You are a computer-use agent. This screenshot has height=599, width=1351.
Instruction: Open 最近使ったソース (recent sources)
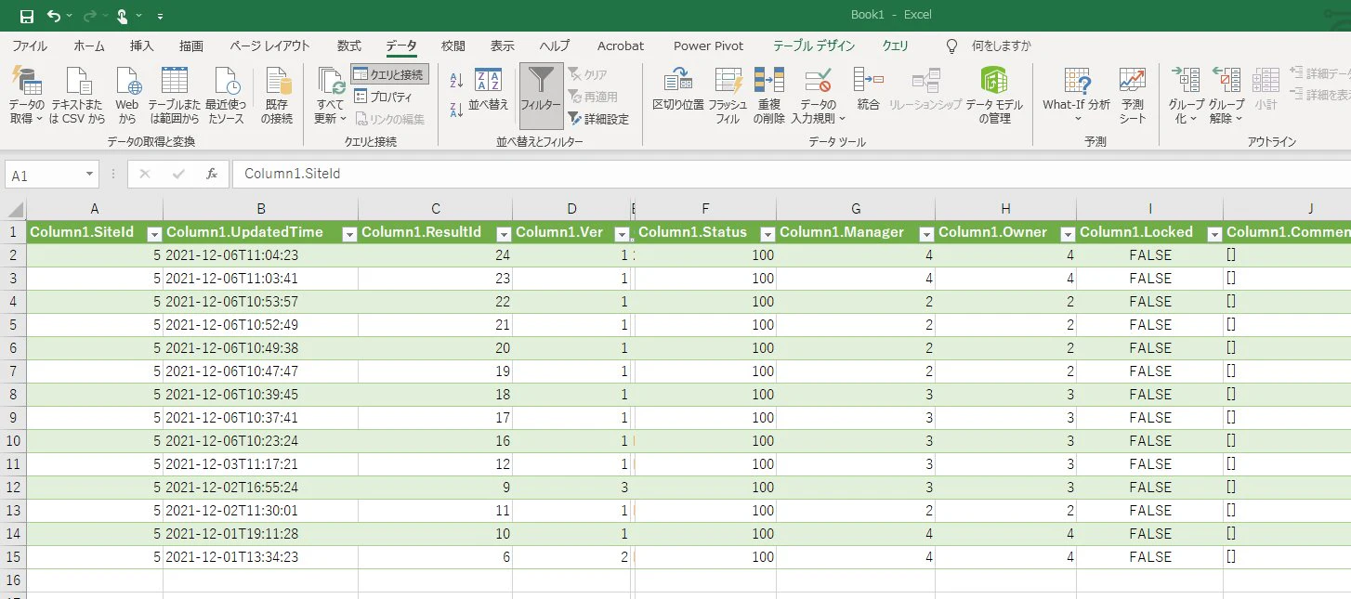point(226,96)
